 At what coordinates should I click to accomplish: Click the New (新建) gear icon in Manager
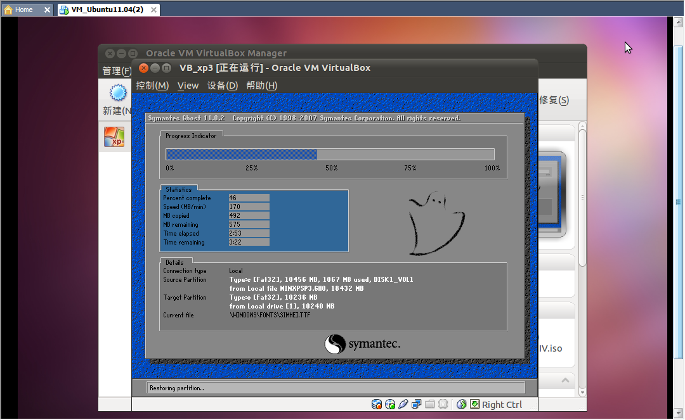118,92
